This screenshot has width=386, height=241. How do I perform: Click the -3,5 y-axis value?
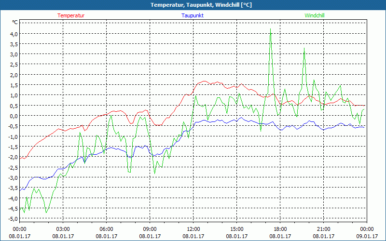14,188
